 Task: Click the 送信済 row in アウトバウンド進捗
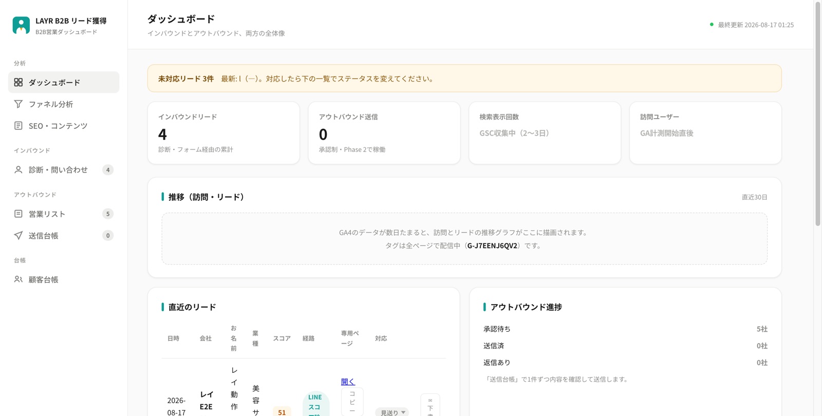pos(625,346)
